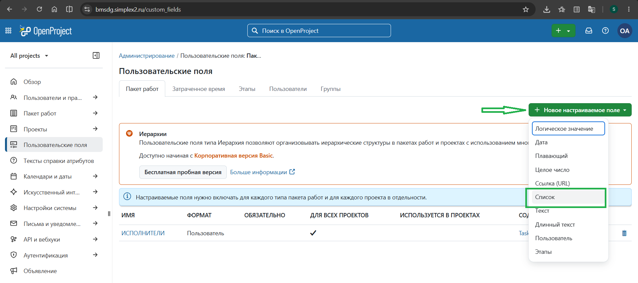
Task: Open browser downloads icon
Action: point(547,9)
